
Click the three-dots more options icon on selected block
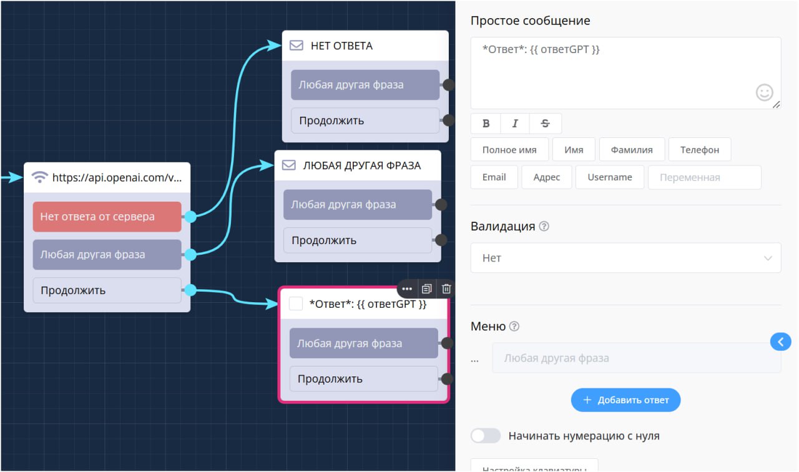(x=407, y=288)
